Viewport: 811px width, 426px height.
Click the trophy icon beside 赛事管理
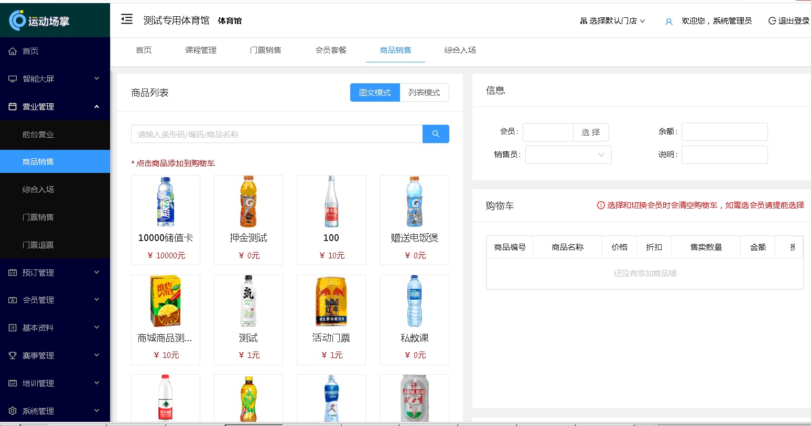[13, 355]
